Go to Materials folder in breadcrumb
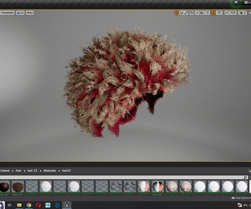The height and width of the screenshot is (209, 251). (50, 171)
